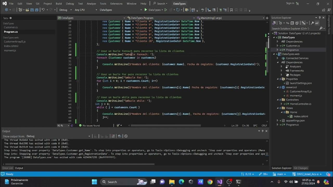Open the Extensions menu

[116, 4]
